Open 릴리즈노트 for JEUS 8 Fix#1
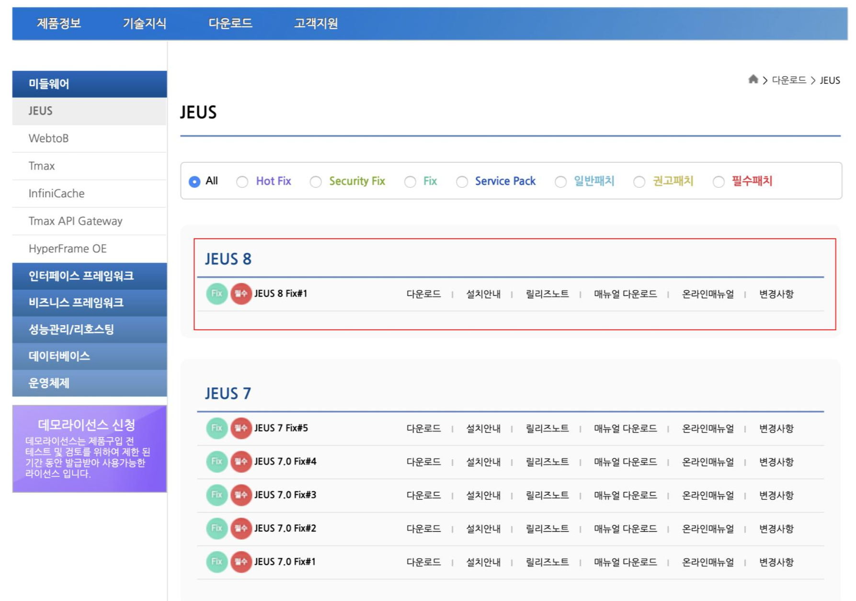Screen dimensions: 856x601 (547, 294)
